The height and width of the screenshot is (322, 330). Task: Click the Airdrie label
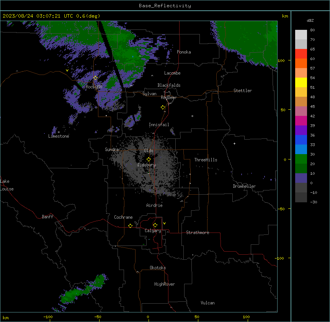tap(154, 205)
